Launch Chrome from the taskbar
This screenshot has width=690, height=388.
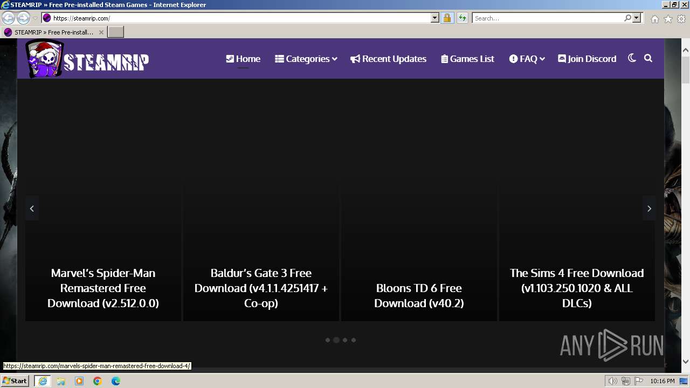tap(98, 381)
